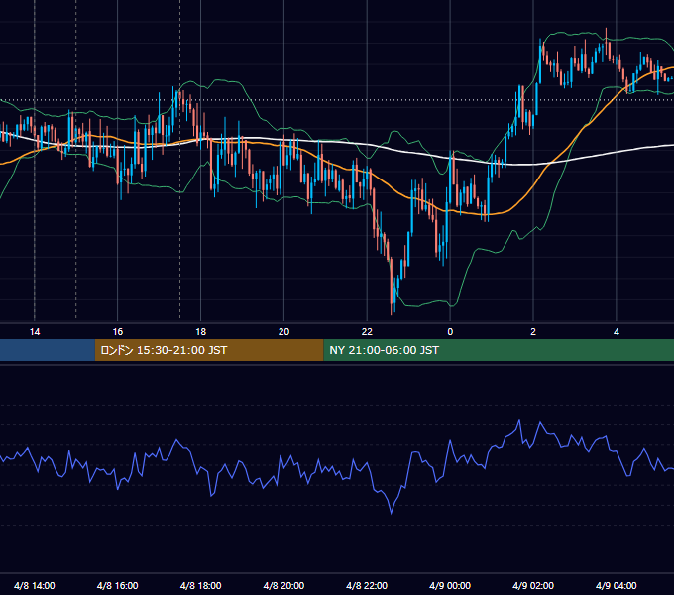Click the blue session bar left of London
This screenshot has height=595, width=674.
point(48,350)
